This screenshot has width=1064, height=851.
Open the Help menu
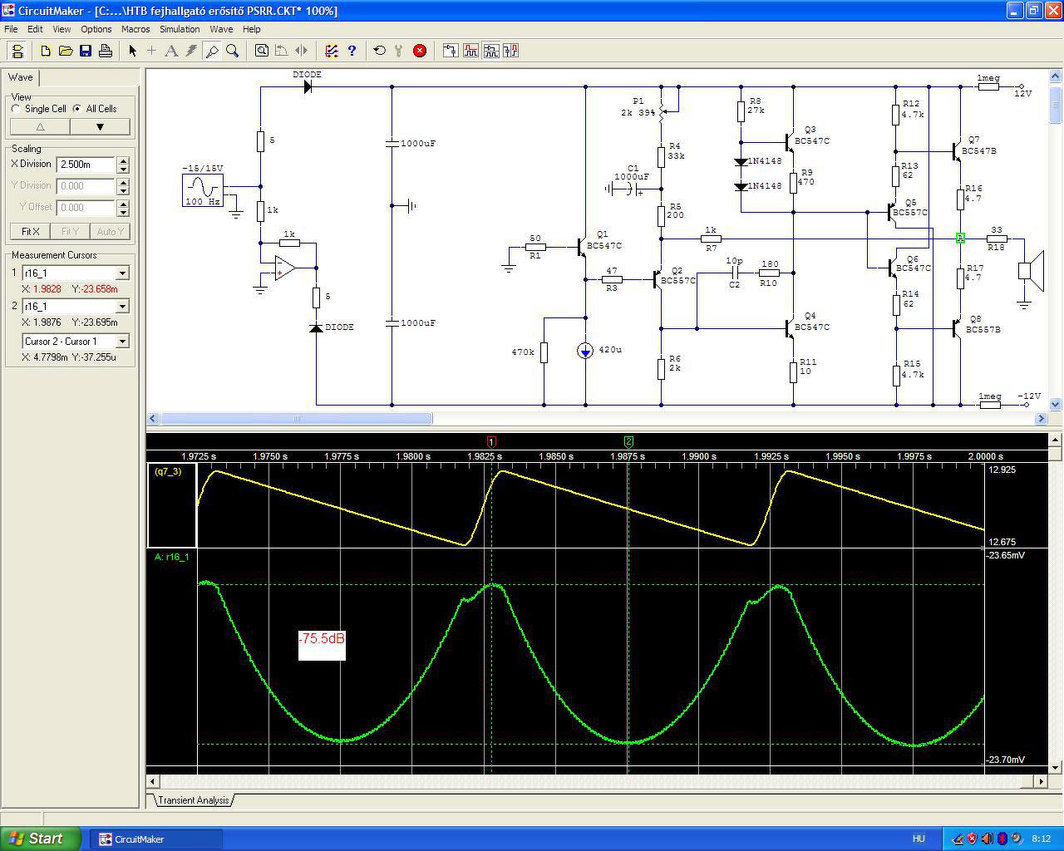click(x=251, y=29)
